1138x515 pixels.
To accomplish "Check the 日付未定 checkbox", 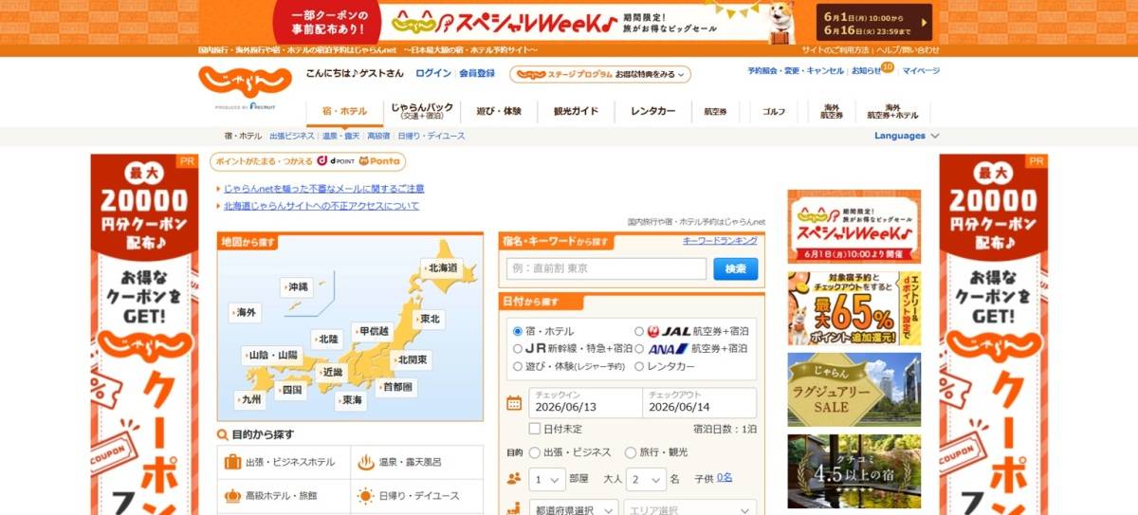I will click(535, 429).
